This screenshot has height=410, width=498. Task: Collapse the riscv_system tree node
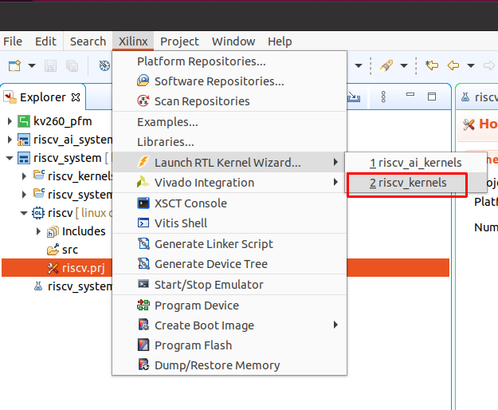pos(10,158)
